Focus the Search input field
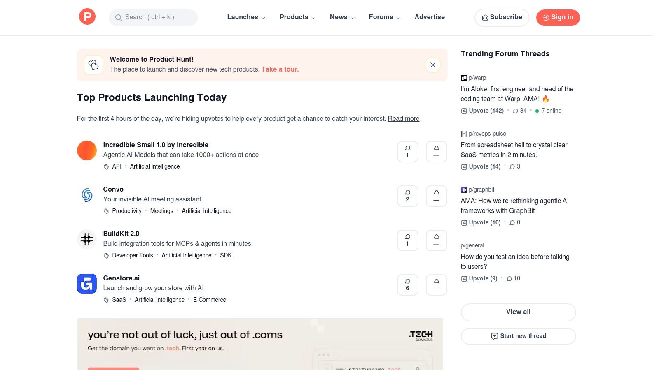659x370 pixels. click(x=153, y=17)
